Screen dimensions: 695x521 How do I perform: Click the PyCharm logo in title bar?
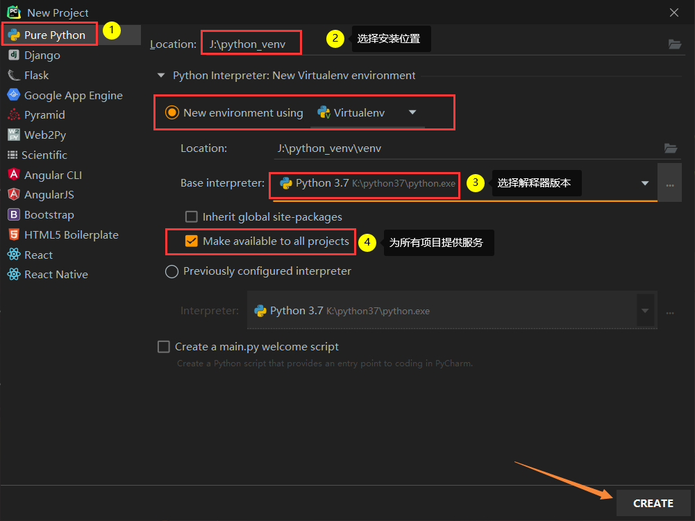click(14, 12)
